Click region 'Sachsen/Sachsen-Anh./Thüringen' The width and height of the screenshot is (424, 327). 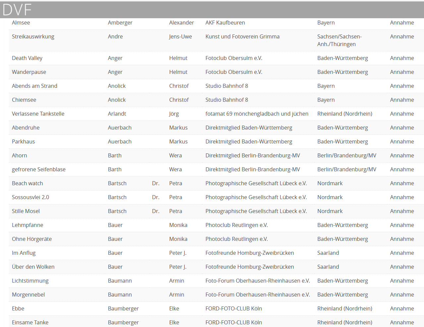[x=340, y=40]
